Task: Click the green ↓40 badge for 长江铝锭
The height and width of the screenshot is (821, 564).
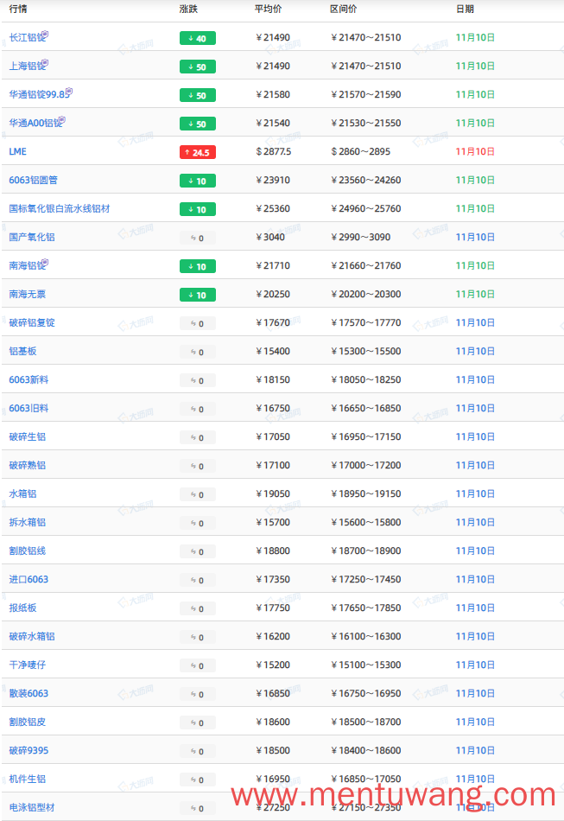Action: tap(198, 38)
